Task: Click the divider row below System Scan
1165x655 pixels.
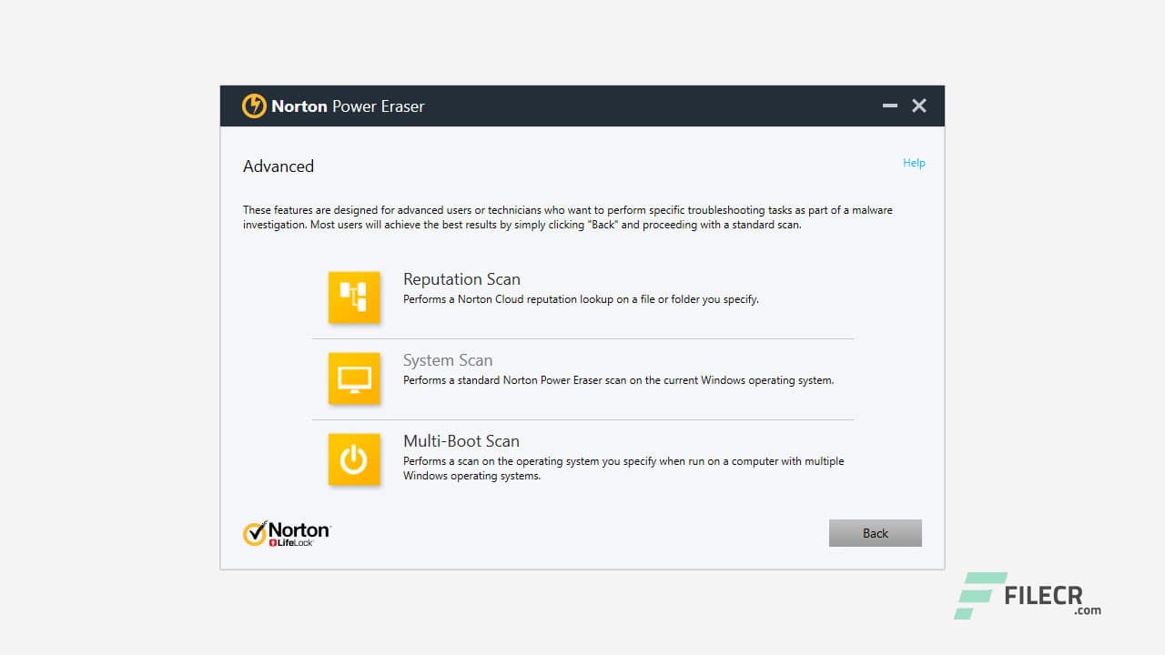Action: (582, 418)
